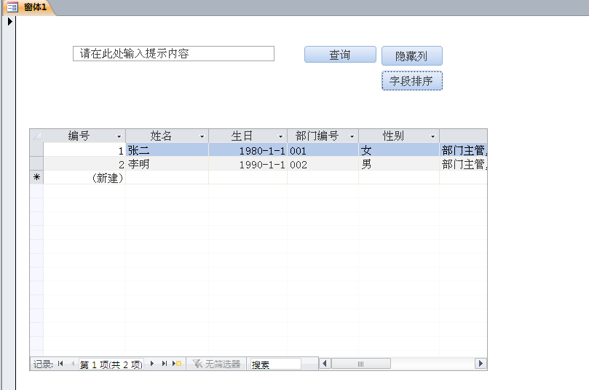589x390 pixels.
Task: Click the 编号 cell with value 2
Action: [x=84, y=163]
